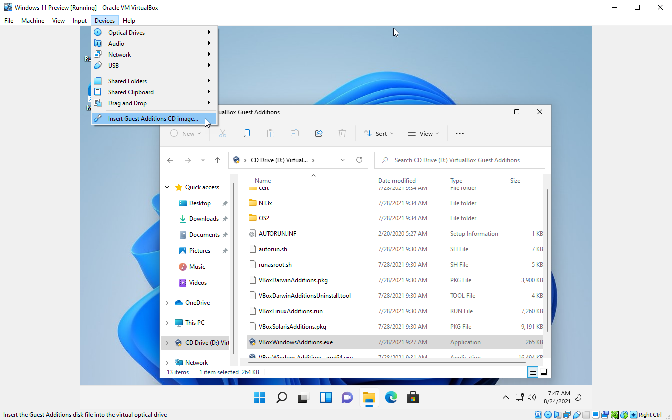
Task: Open Network submenu in Devices menu
Action: pyautogui.click(x=154, y=54)
